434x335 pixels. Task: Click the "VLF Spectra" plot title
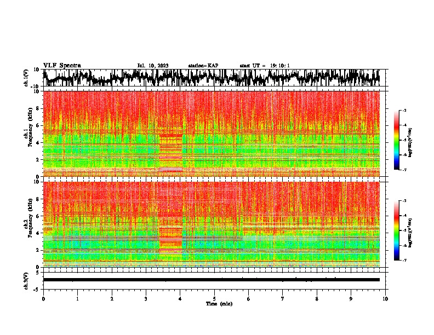coord(62,66)
